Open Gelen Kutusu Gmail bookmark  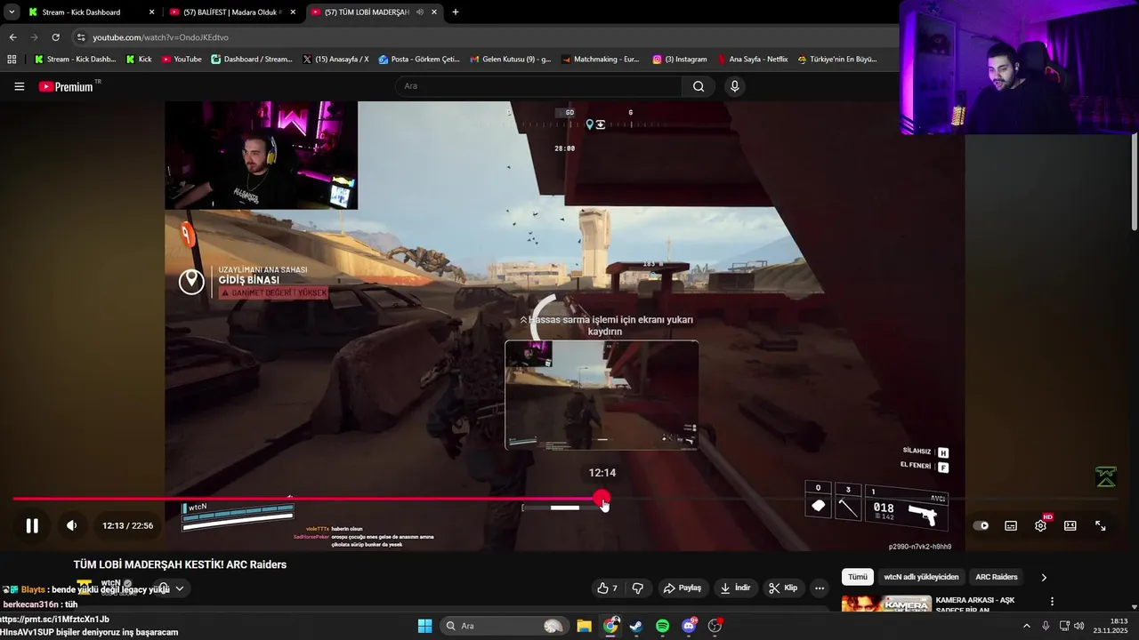pos(511,60)
